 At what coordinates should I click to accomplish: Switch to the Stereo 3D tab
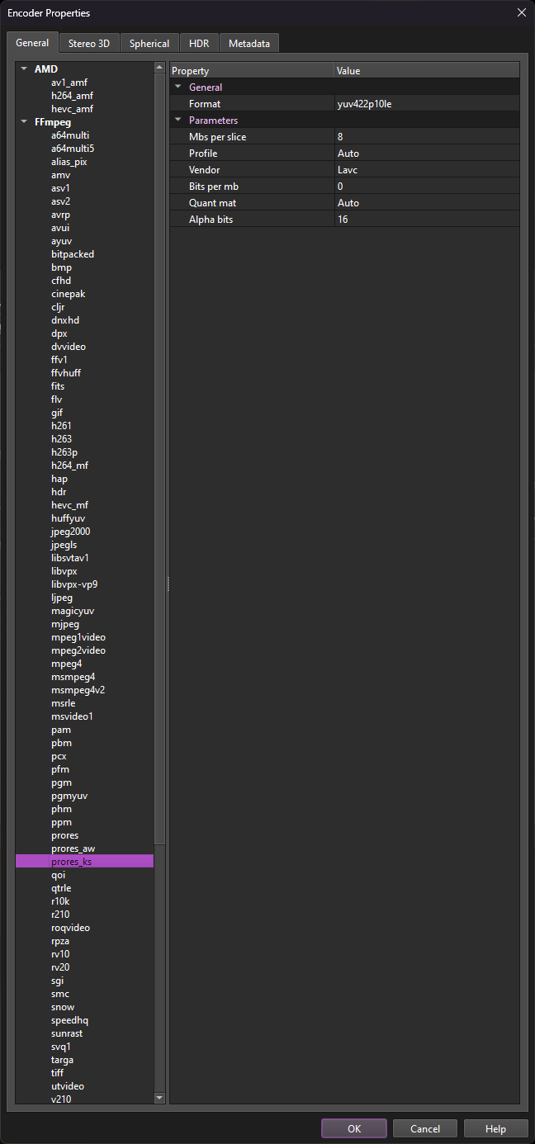(x=89, y=44)
